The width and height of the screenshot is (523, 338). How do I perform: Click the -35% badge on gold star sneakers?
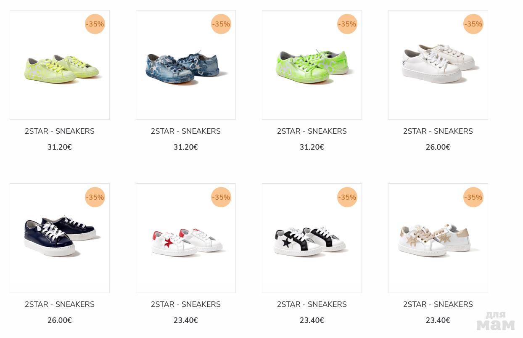pos(473,197)
